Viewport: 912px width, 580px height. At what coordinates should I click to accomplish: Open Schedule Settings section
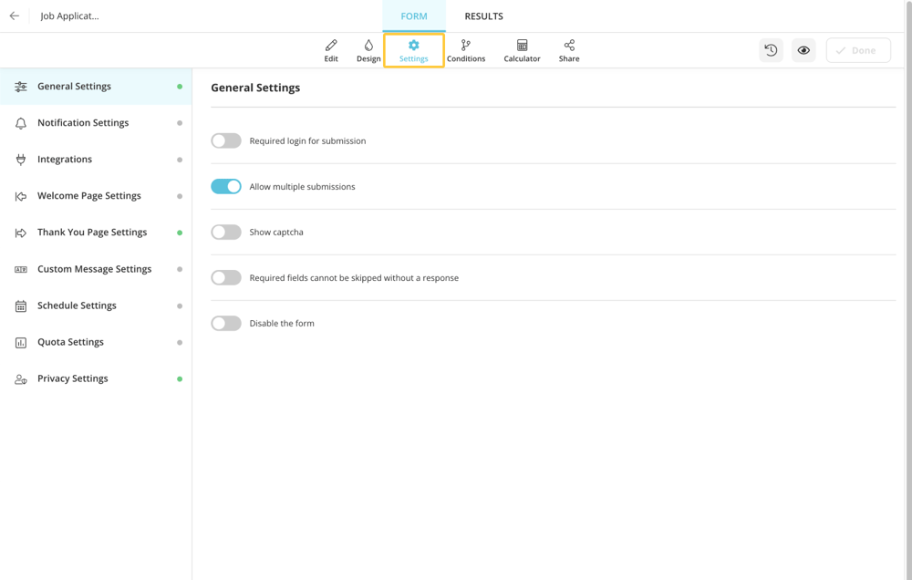click(77, 306)
